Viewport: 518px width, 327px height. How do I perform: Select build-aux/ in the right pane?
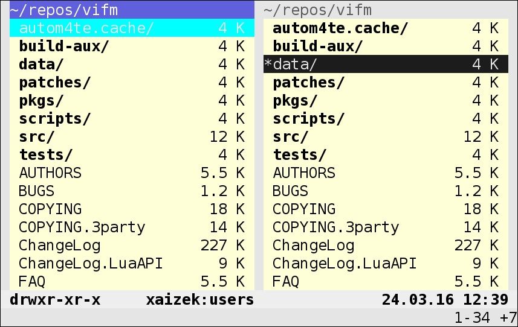click(386, 46)
